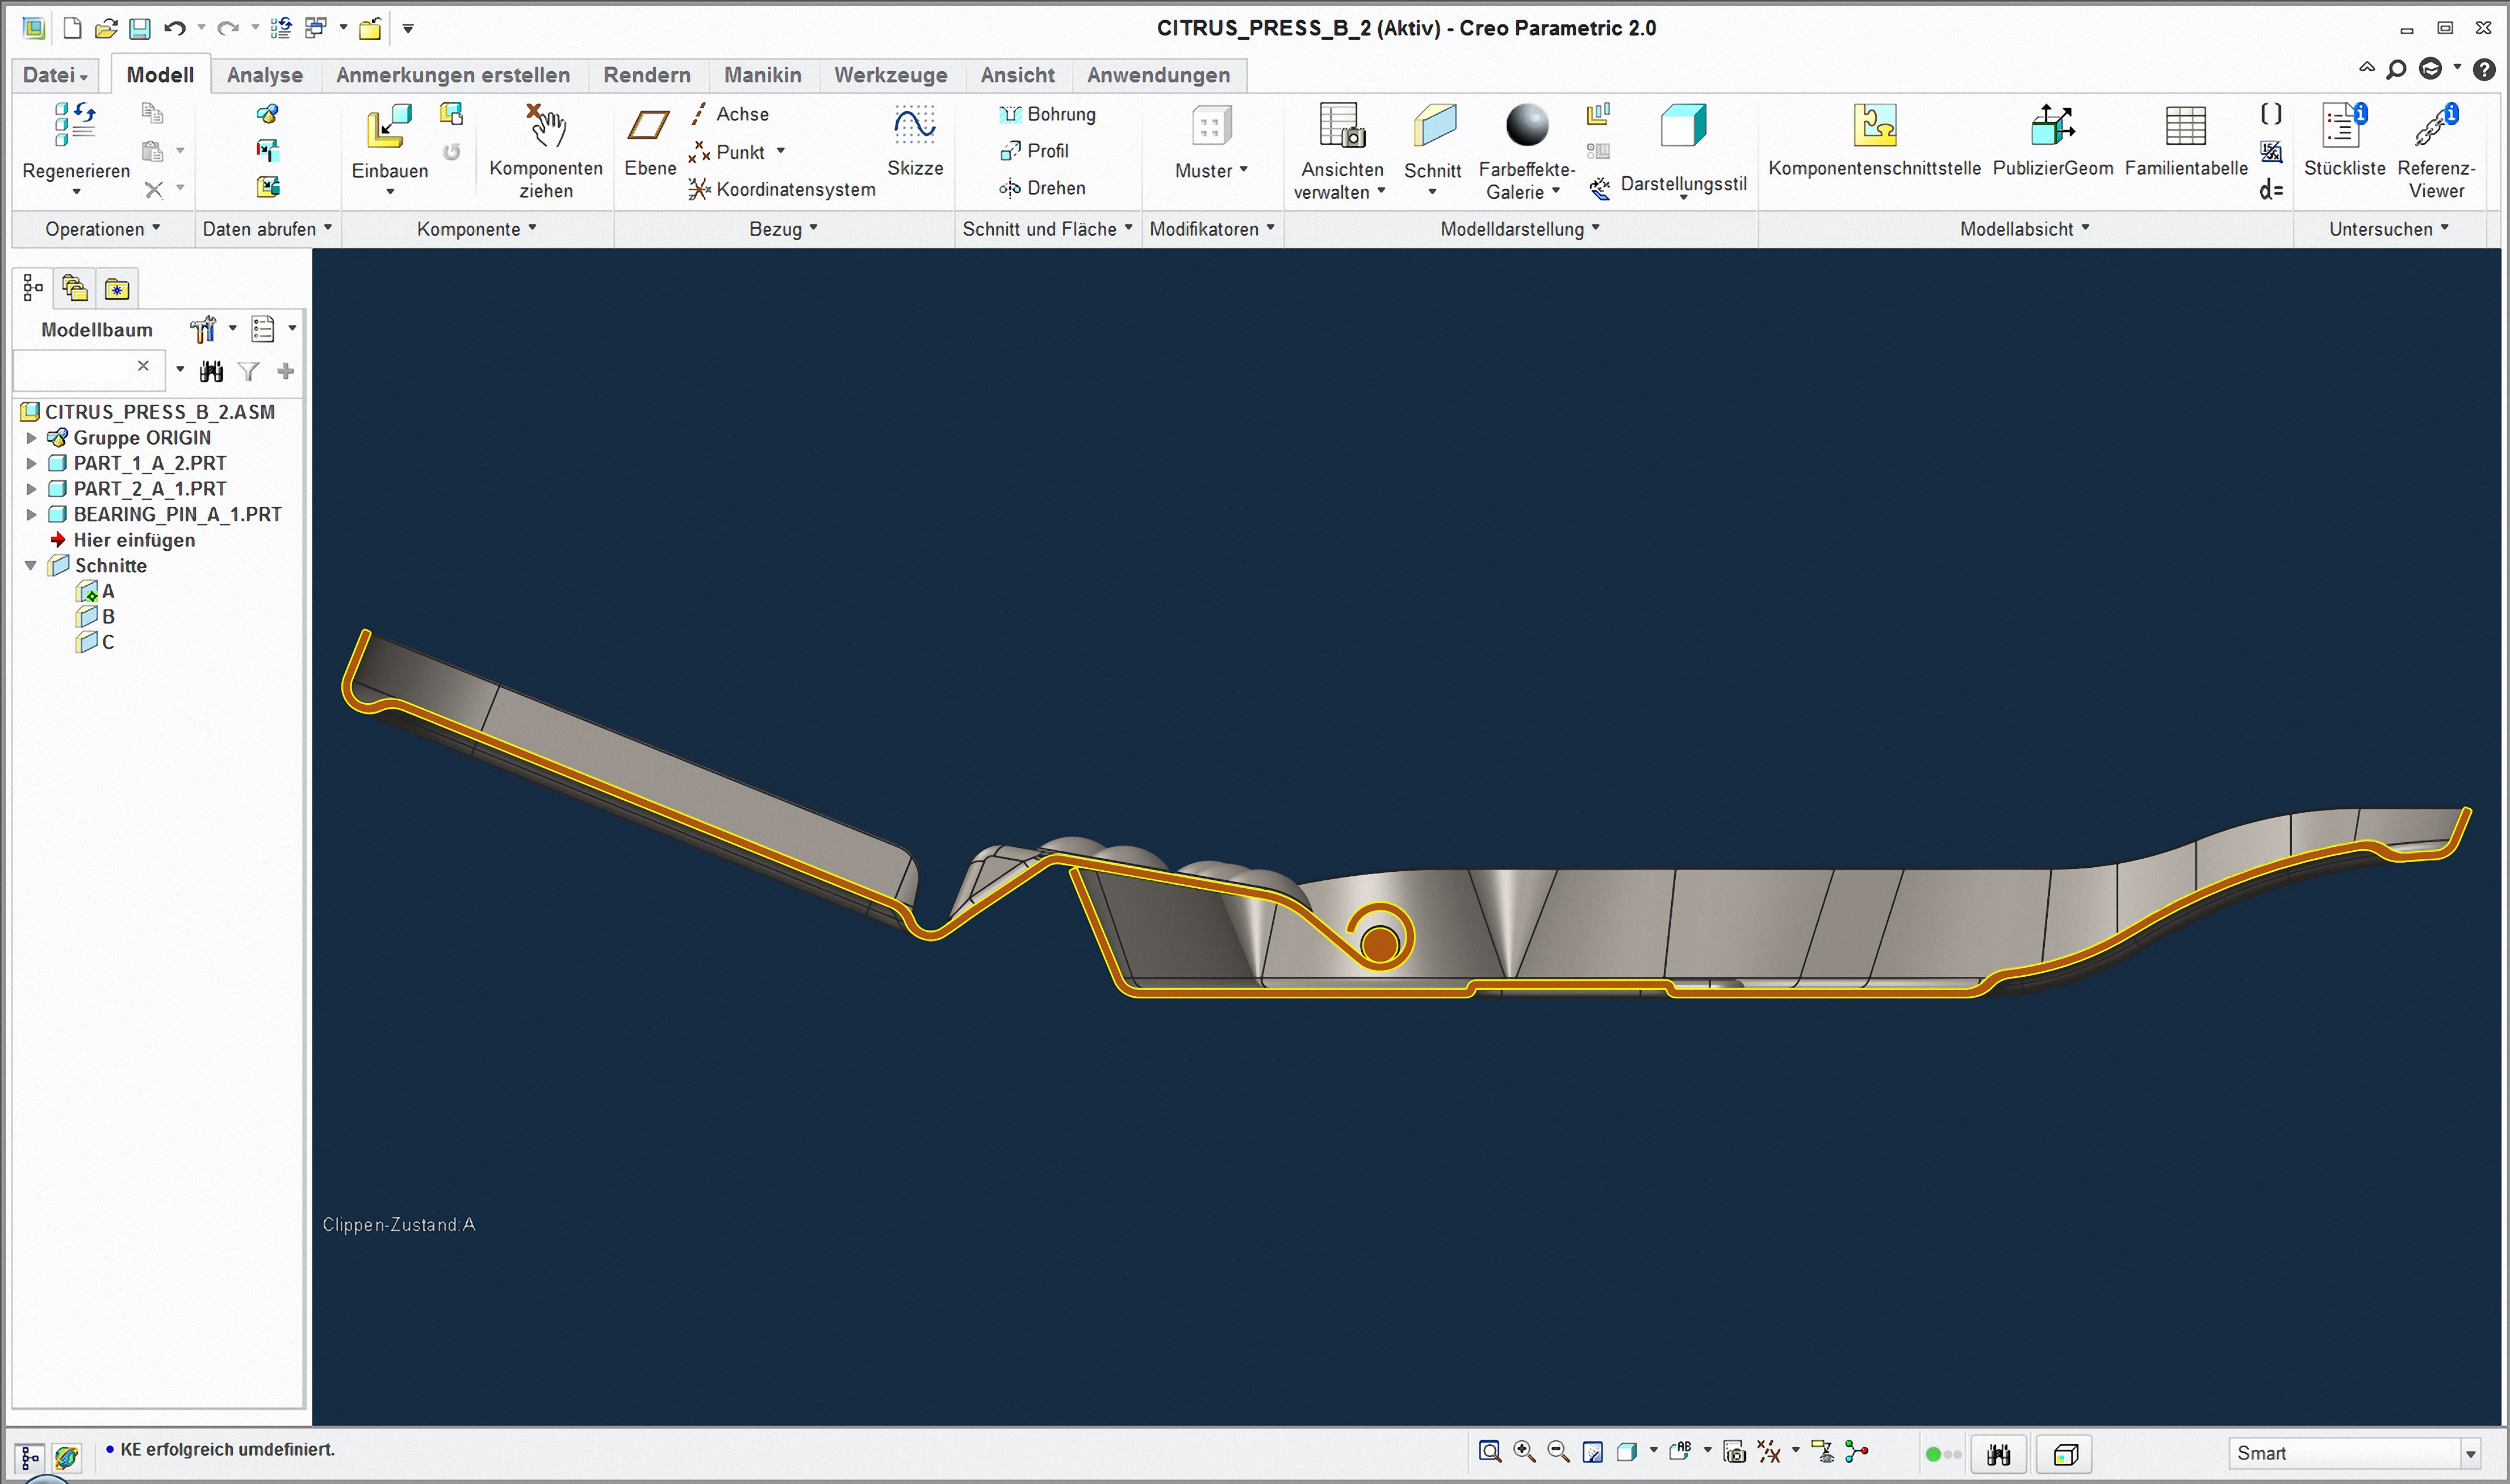Activate cross-section A in model tree
Screen dimensions: 2510x1484
point(96,591)
